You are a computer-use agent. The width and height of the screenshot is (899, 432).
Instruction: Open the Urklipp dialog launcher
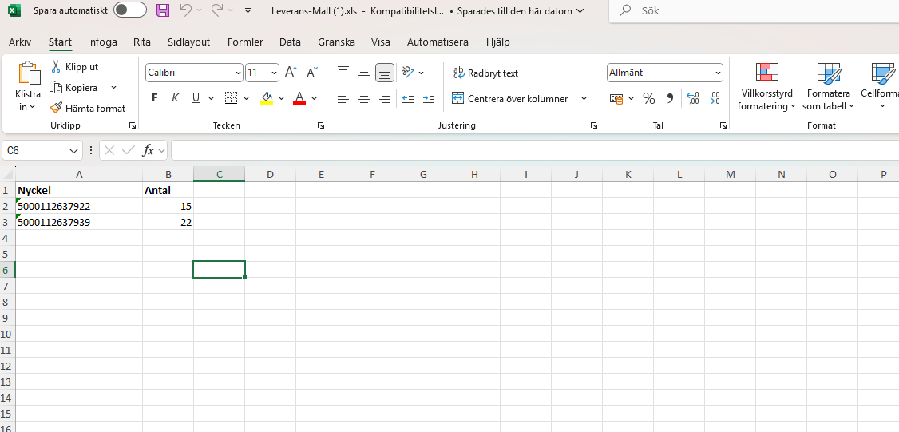pyautogui.click(x=133, y=125)
